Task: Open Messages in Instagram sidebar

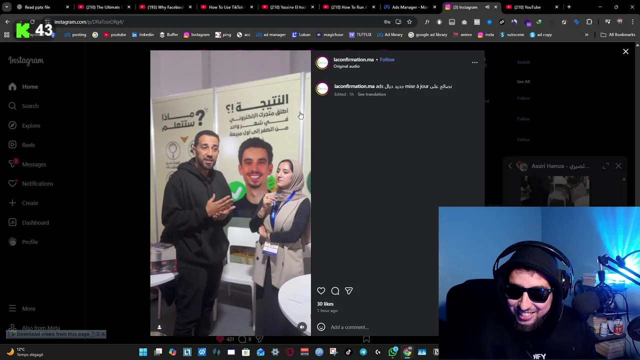Action: click(27, 164)
